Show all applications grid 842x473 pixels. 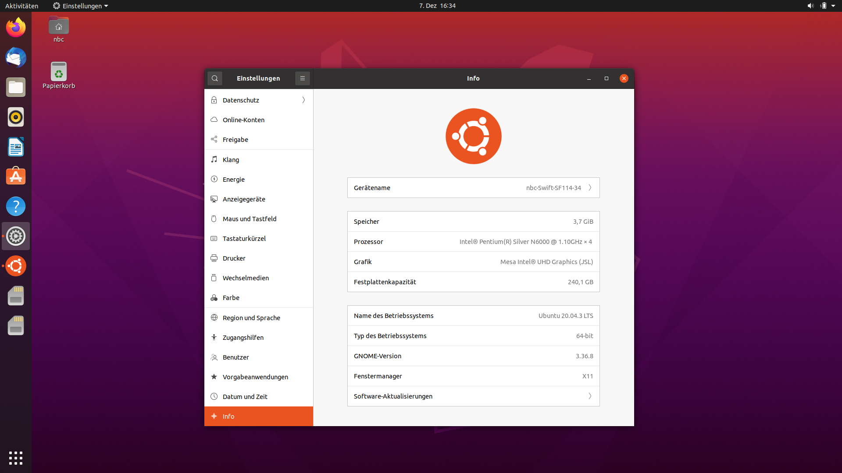click(16, 458)
